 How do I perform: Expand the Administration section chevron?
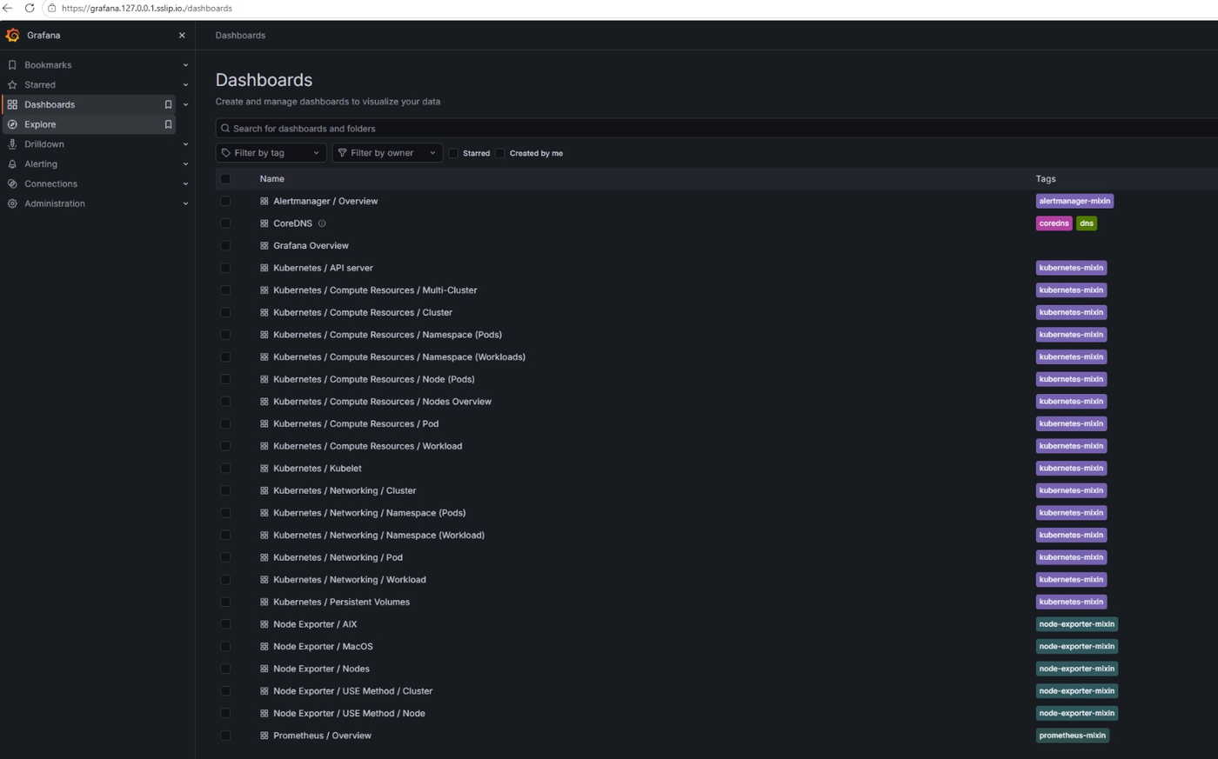(x=185, y=203)
